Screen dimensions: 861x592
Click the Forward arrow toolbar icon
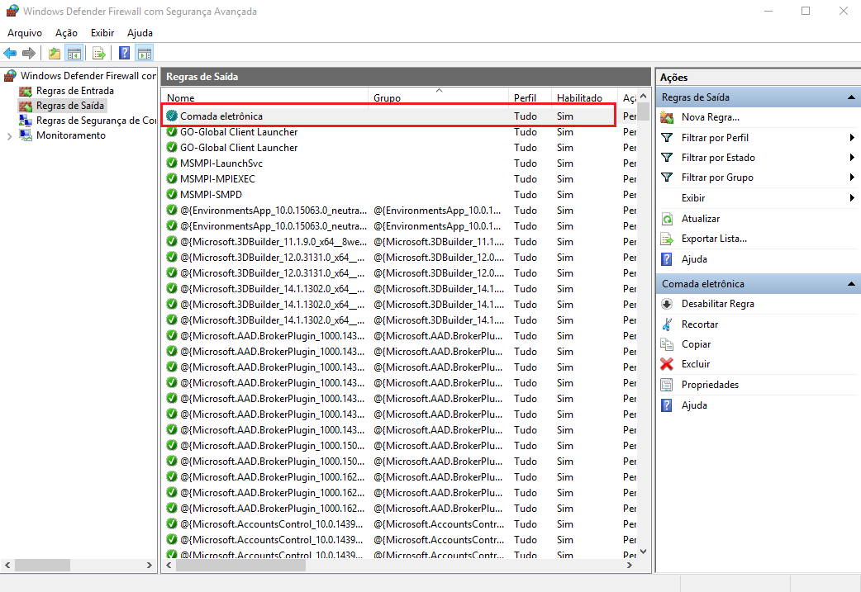29,53
